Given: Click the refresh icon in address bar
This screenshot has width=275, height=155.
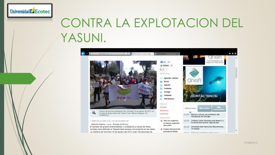Looking at the screenshot, I should coord(129,54).
